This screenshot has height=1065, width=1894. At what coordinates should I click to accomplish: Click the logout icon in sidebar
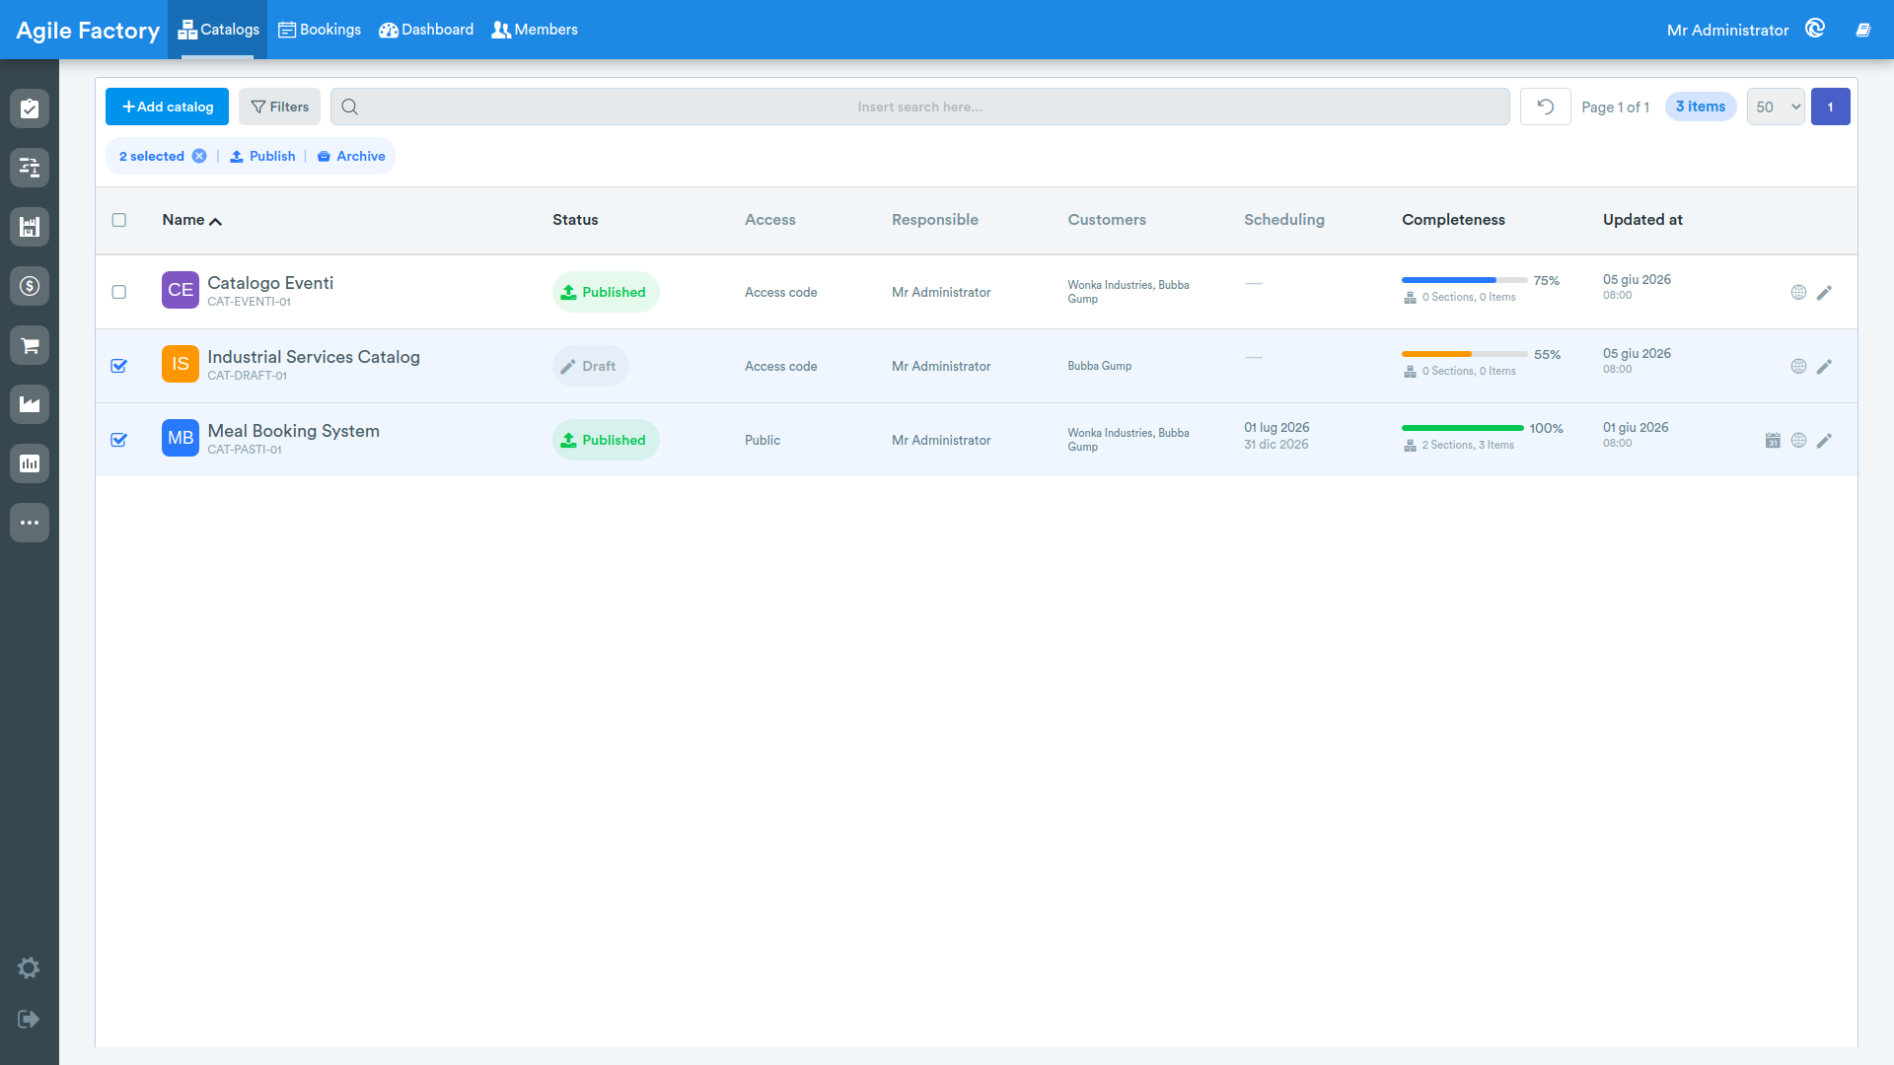pyautogui.click(x=29, y=1019)
